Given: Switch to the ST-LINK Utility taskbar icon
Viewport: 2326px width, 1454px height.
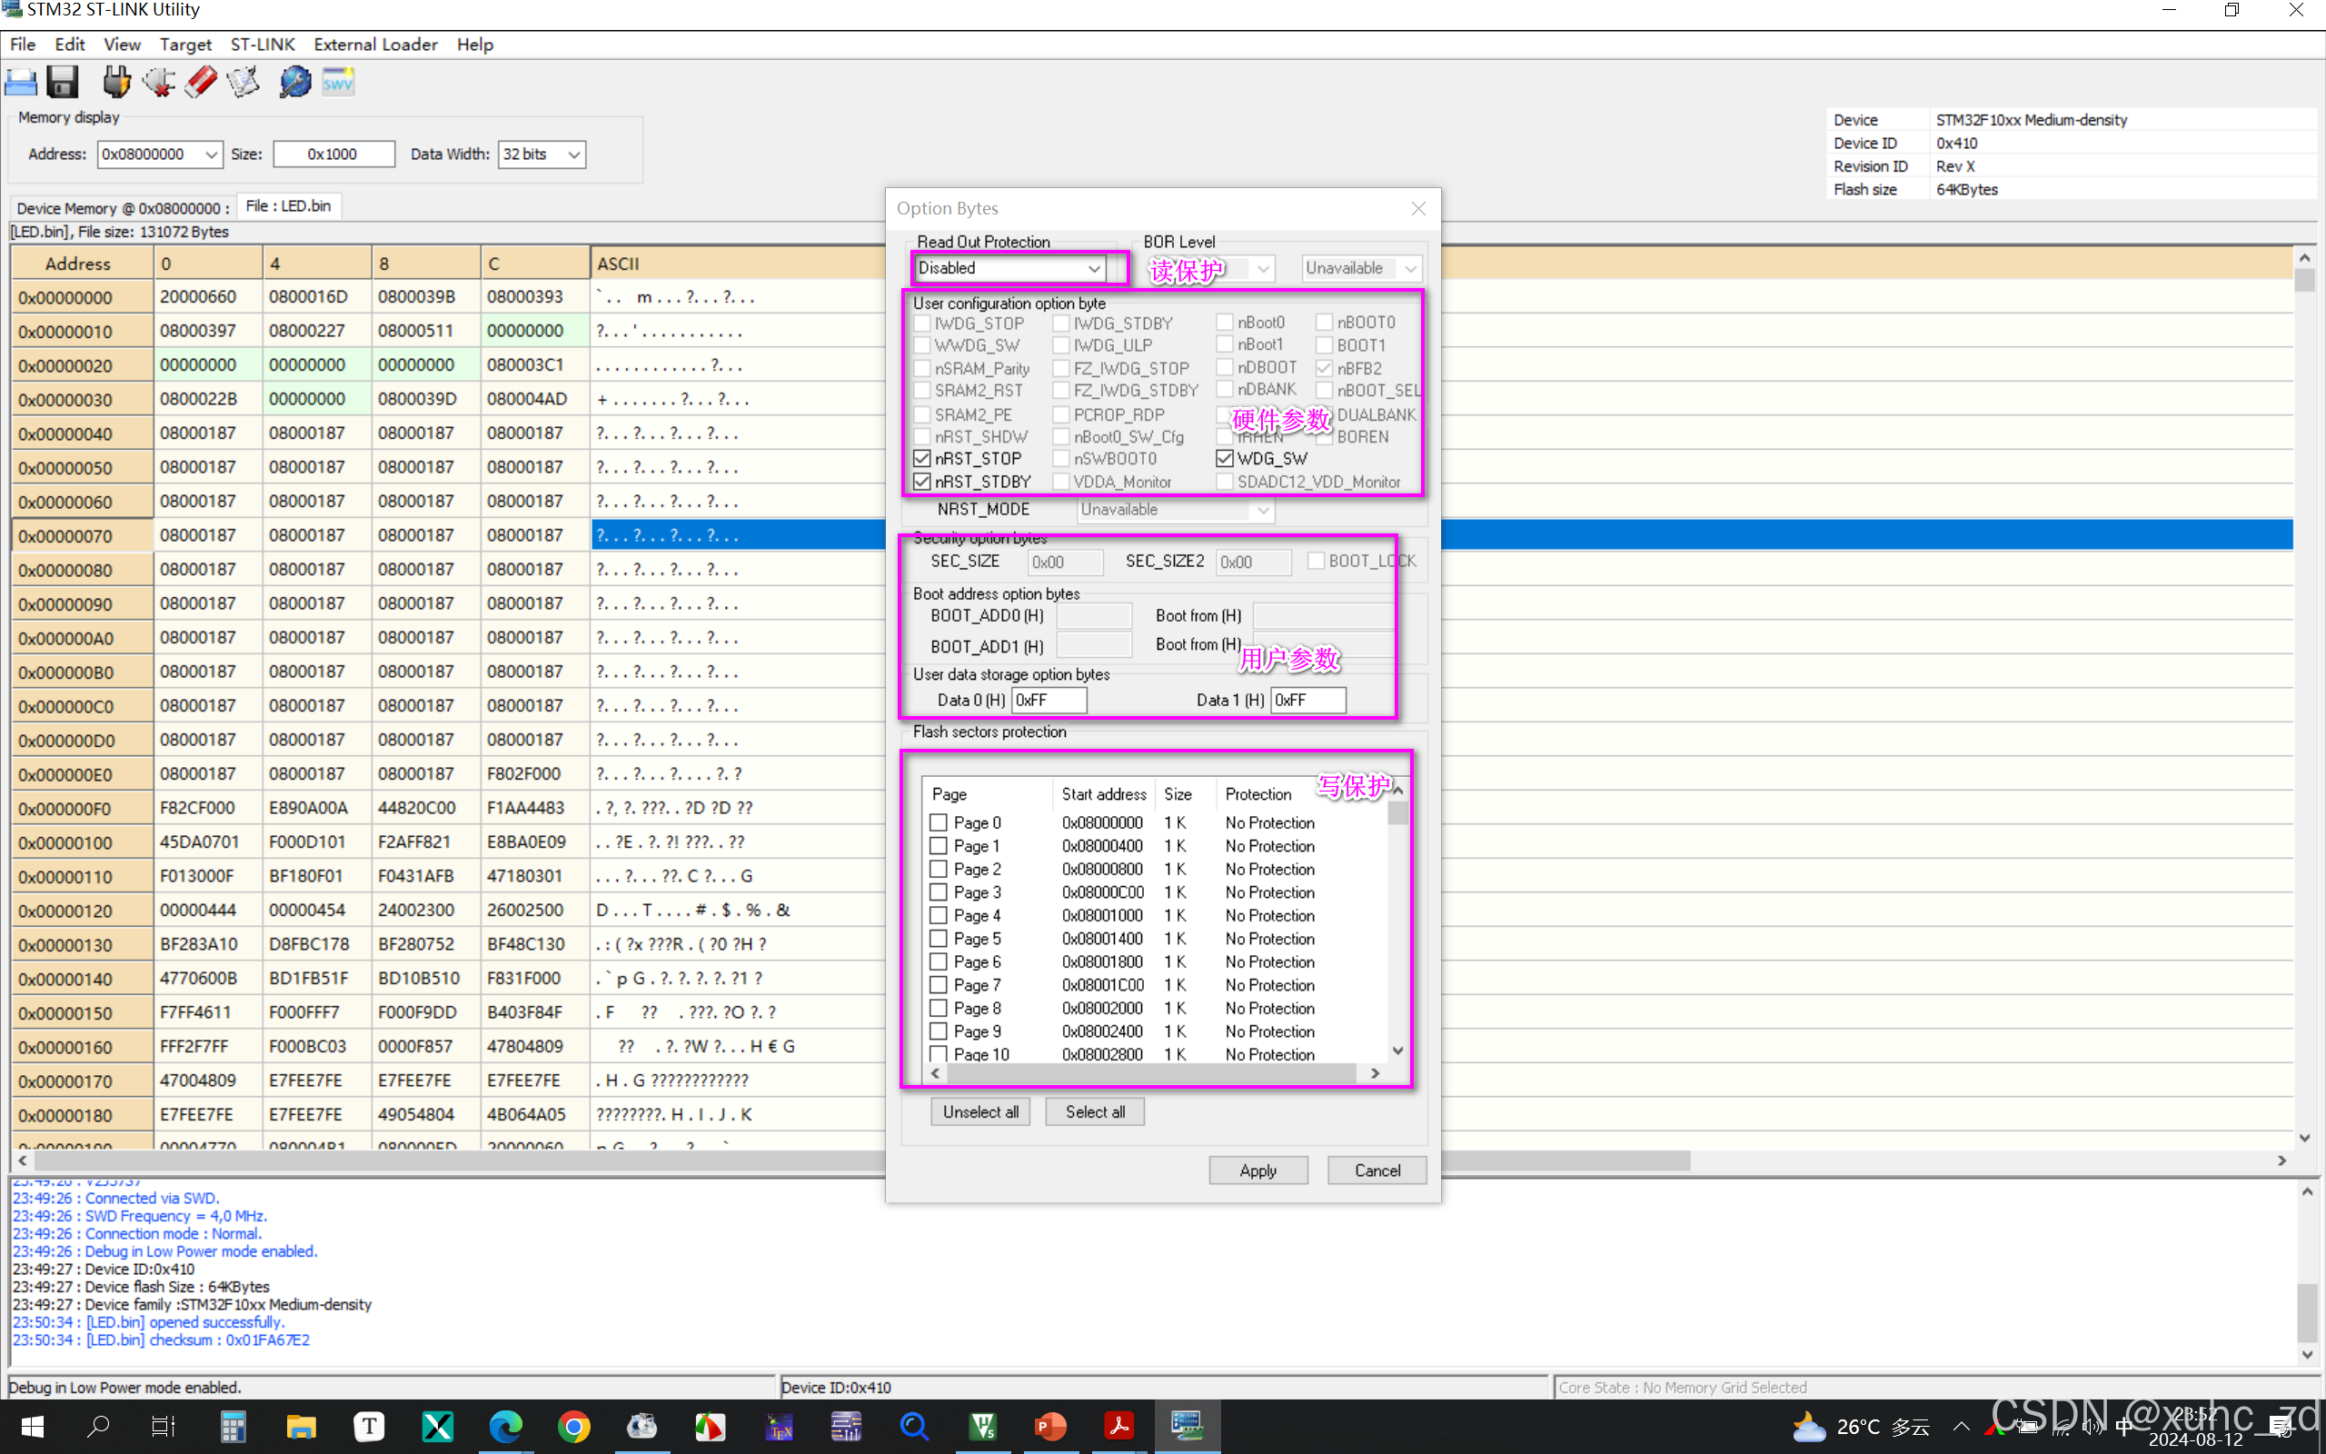Looking at the screenshot, I should tap(1187, 1426).
